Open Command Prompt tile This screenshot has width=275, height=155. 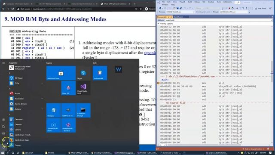(x=83, y=110)
